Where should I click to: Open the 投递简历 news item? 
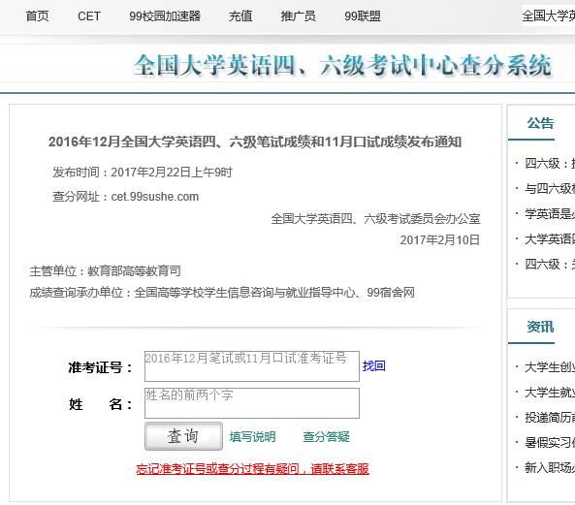click(550, 417)
